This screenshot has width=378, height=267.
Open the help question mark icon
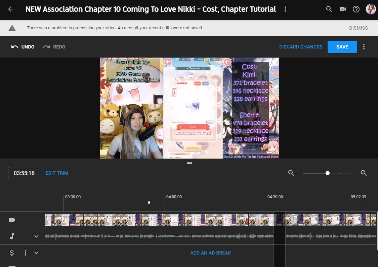click(356, 9)
